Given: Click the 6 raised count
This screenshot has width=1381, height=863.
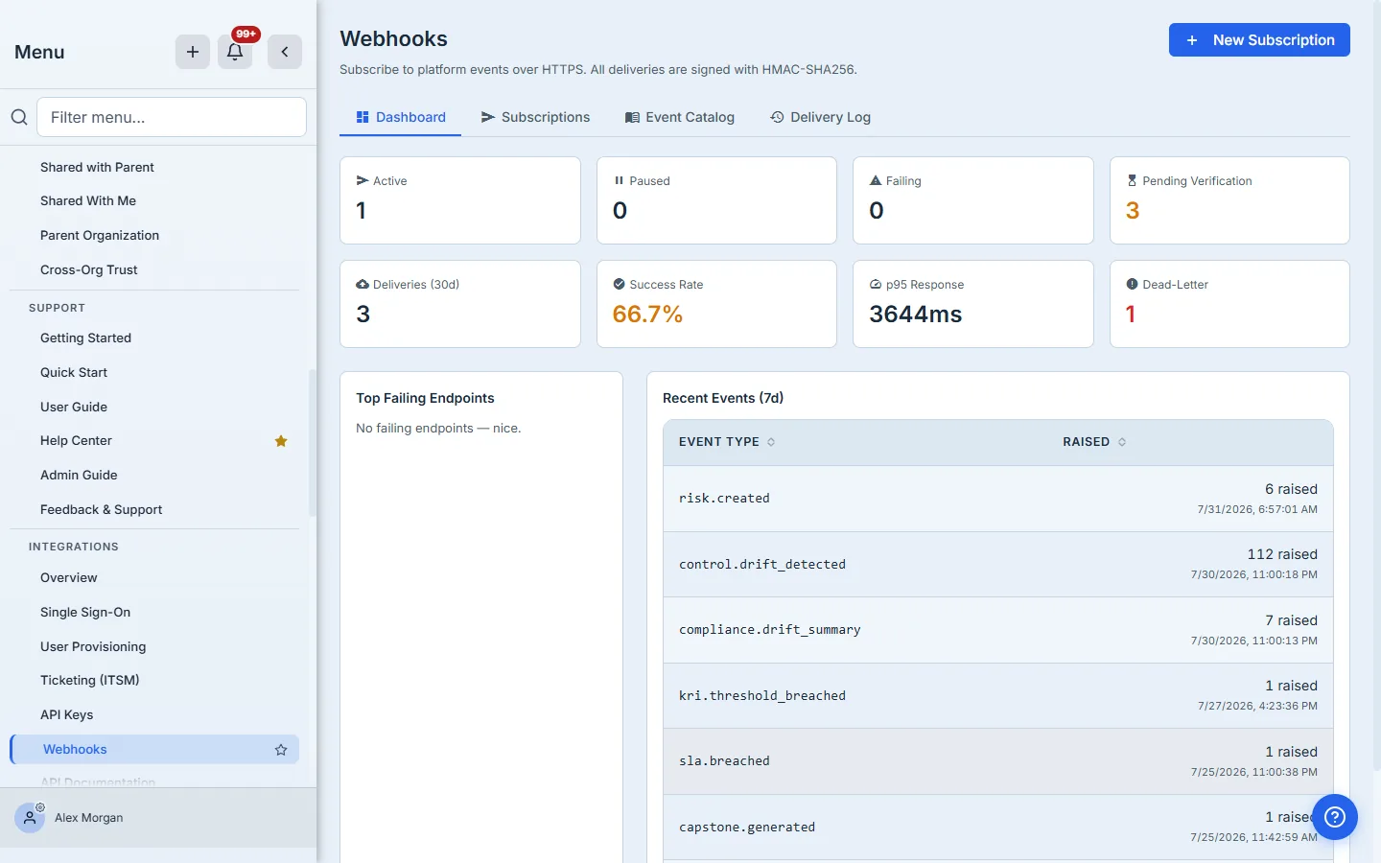Looking at the screenshot, I should (x=1291, y=489).
